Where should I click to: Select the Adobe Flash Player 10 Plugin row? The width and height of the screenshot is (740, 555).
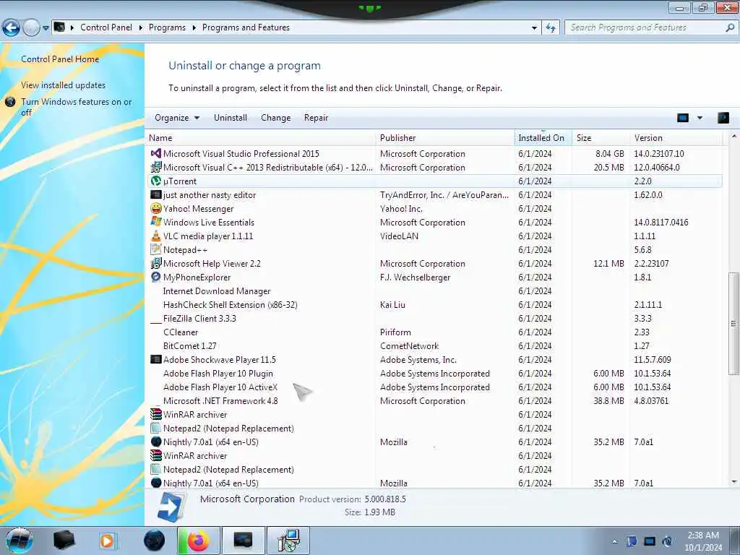coord(434,374)
